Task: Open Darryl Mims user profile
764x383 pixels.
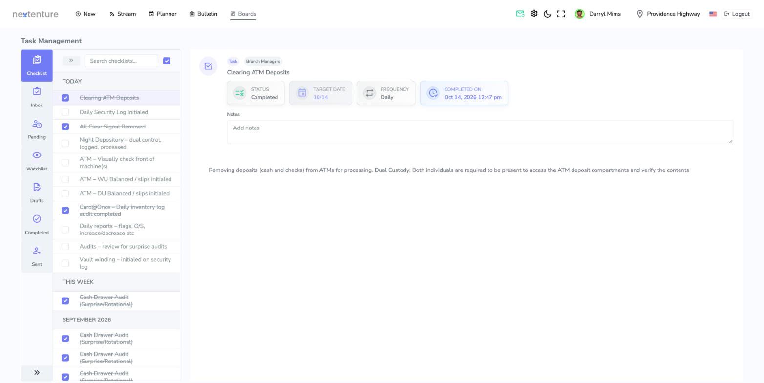Action: tap(598, 14)
